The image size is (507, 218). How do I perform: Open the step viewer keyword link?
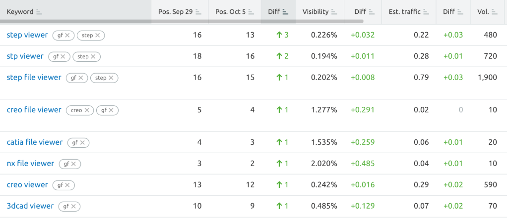pyautogui.click(x=27, y=35)
